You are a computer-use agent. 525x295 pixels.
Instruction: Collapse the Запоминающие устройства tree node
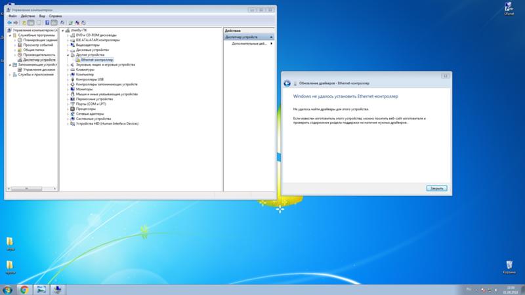pyautogui.click(x=10, y=64)
